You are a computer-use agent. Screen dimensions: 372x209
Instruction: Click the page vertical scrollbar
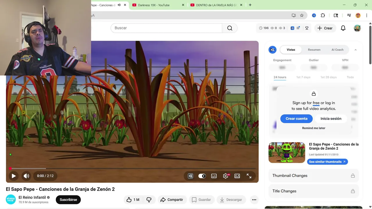tap(370, 45)
